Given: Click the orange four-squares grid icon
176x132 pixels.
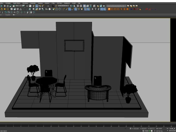Looking at the screenshot, I should tap(128, 9).
